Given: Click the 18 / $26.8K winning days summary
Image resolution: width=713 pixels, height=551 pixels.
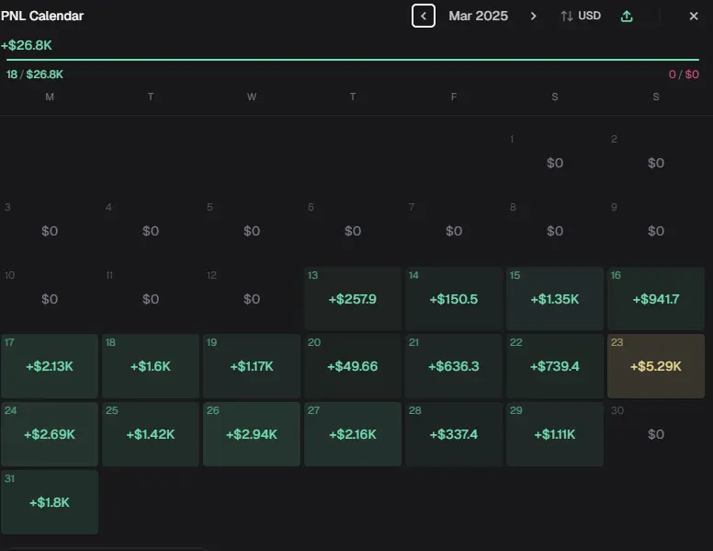Looking at the screenshot, I should [x=35, y=75].
